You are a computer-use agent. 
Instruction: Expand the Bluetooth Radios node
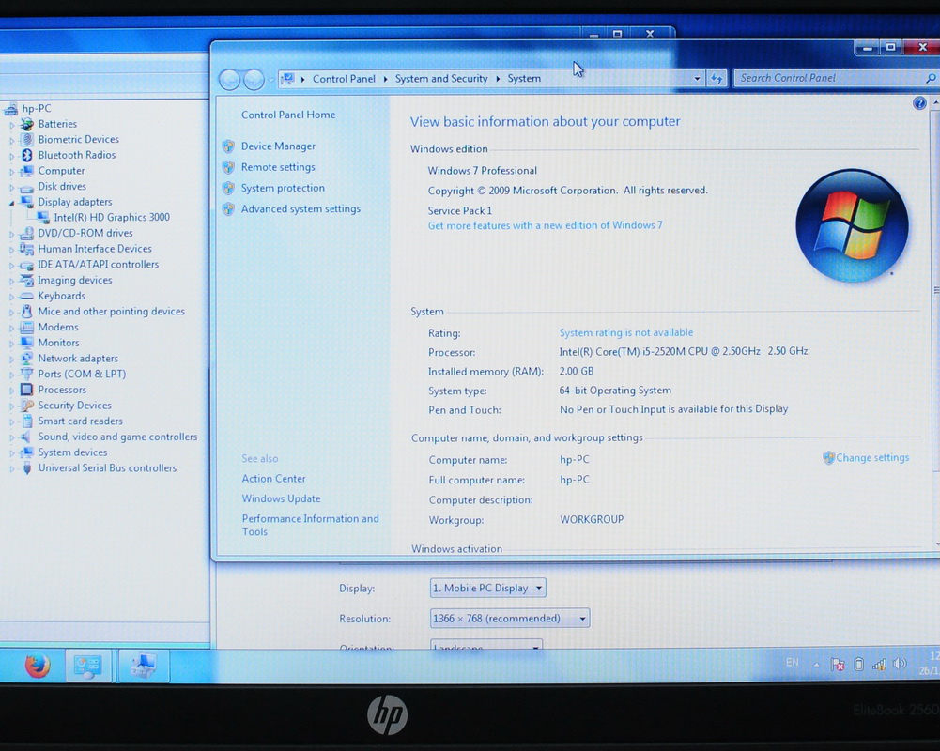11,156
